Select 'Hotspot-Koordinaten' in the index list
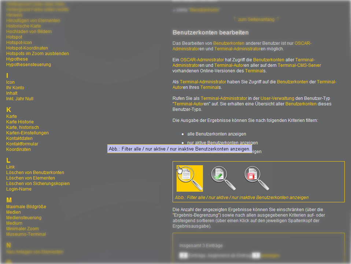The width and height of the screenshot is (351, 264). (x=27, y=48)
